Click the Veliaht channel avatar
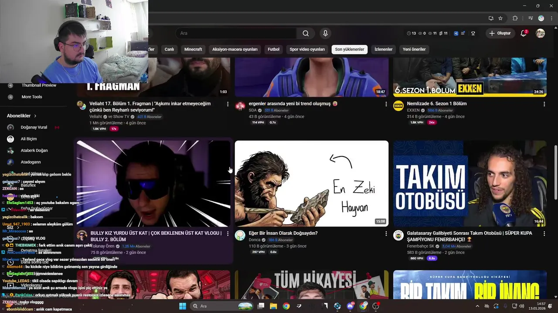Screen dimensions: 558x313 82,106
